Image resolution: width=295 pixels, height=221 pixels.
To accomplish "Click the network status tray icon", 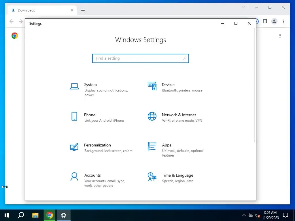I will coord(251,215).
